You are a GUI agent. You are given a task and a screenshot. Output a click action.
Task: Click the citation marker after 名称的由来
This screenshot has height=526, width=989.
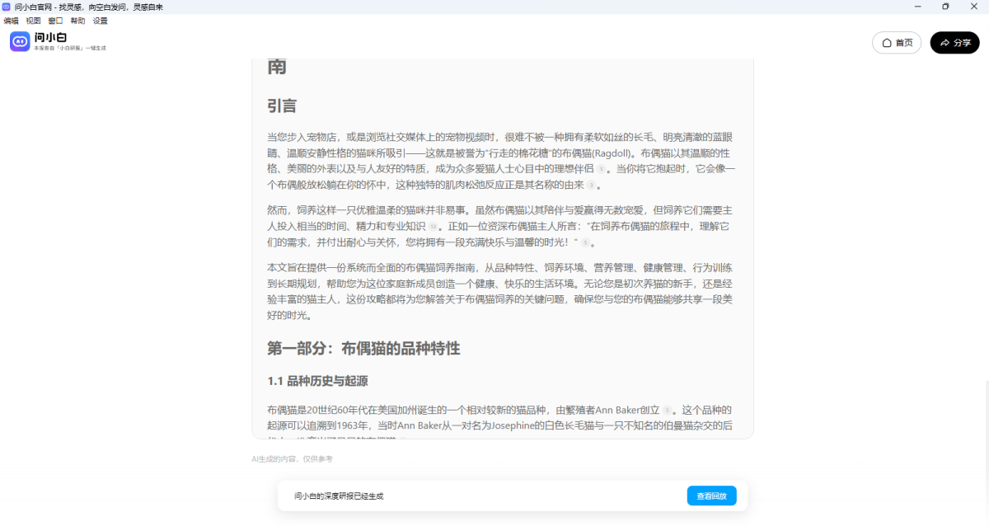point(591,186)
